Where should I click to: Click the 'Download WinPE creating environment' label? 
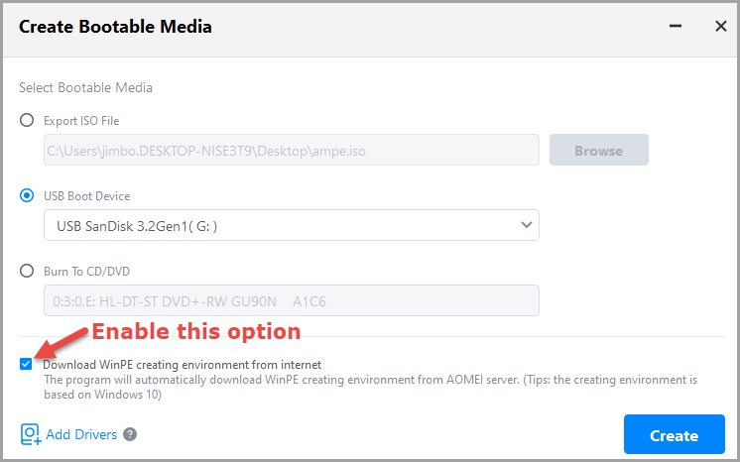coord(182,364)
